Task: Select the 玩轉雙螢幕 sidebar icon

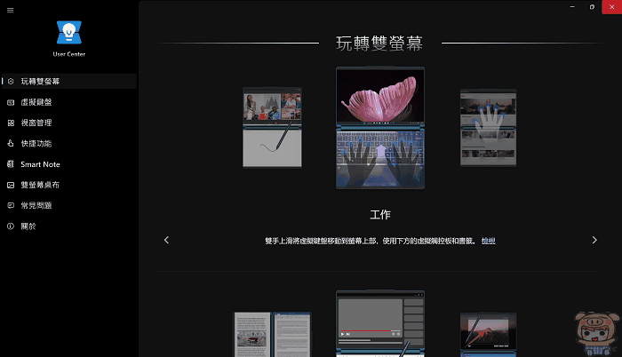Action: (x=10, y=82)
